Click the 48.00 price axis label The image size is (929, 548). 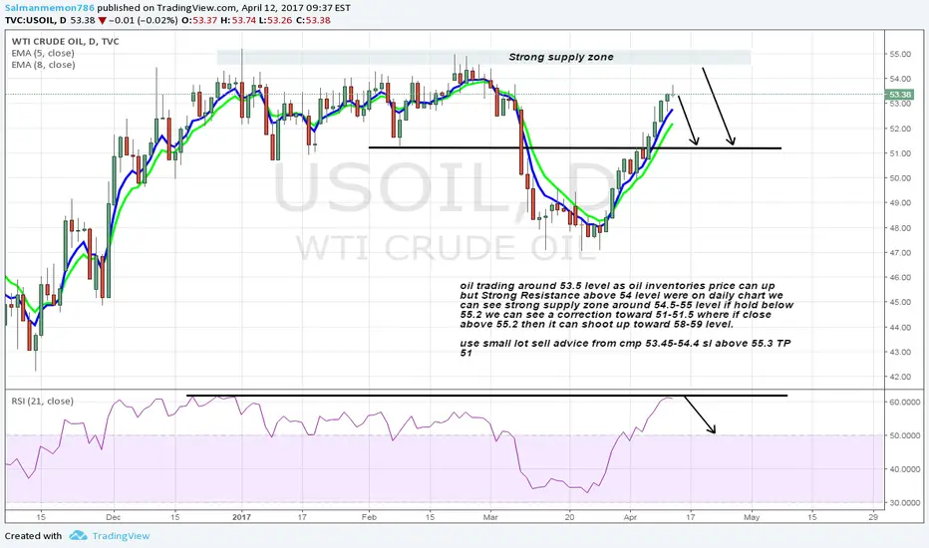[900, 228]
